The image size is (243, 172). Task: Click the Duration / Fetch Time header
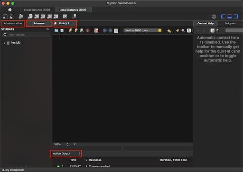[174, 160]
